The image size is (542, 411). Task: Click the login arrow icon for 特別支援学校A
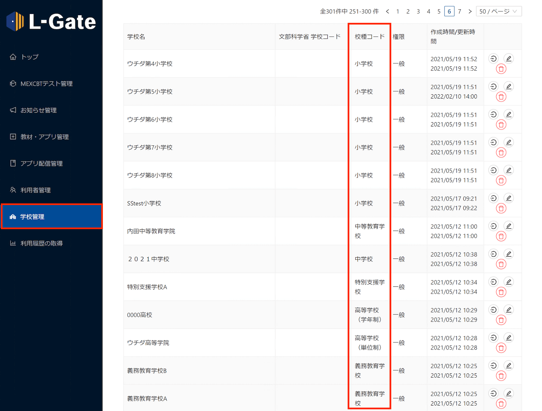(493, 282)
